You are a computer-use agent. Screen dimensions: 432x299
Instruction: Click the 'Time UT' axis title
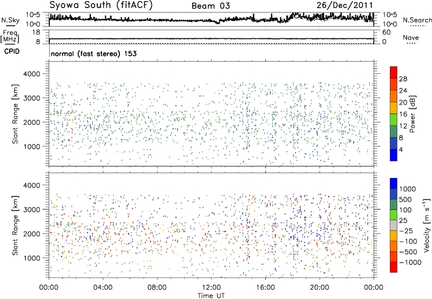click(x=211, y=296)
